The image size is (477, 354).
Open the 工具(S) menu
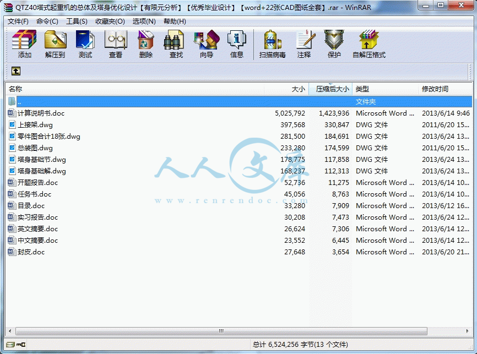point(77,21)
